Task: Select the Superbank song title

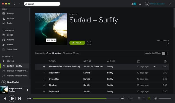Action: (54, 92)
